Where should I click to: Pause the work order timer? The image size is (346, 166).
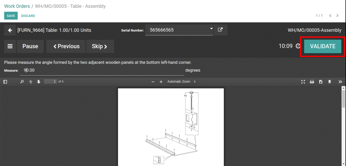point(30,46)
